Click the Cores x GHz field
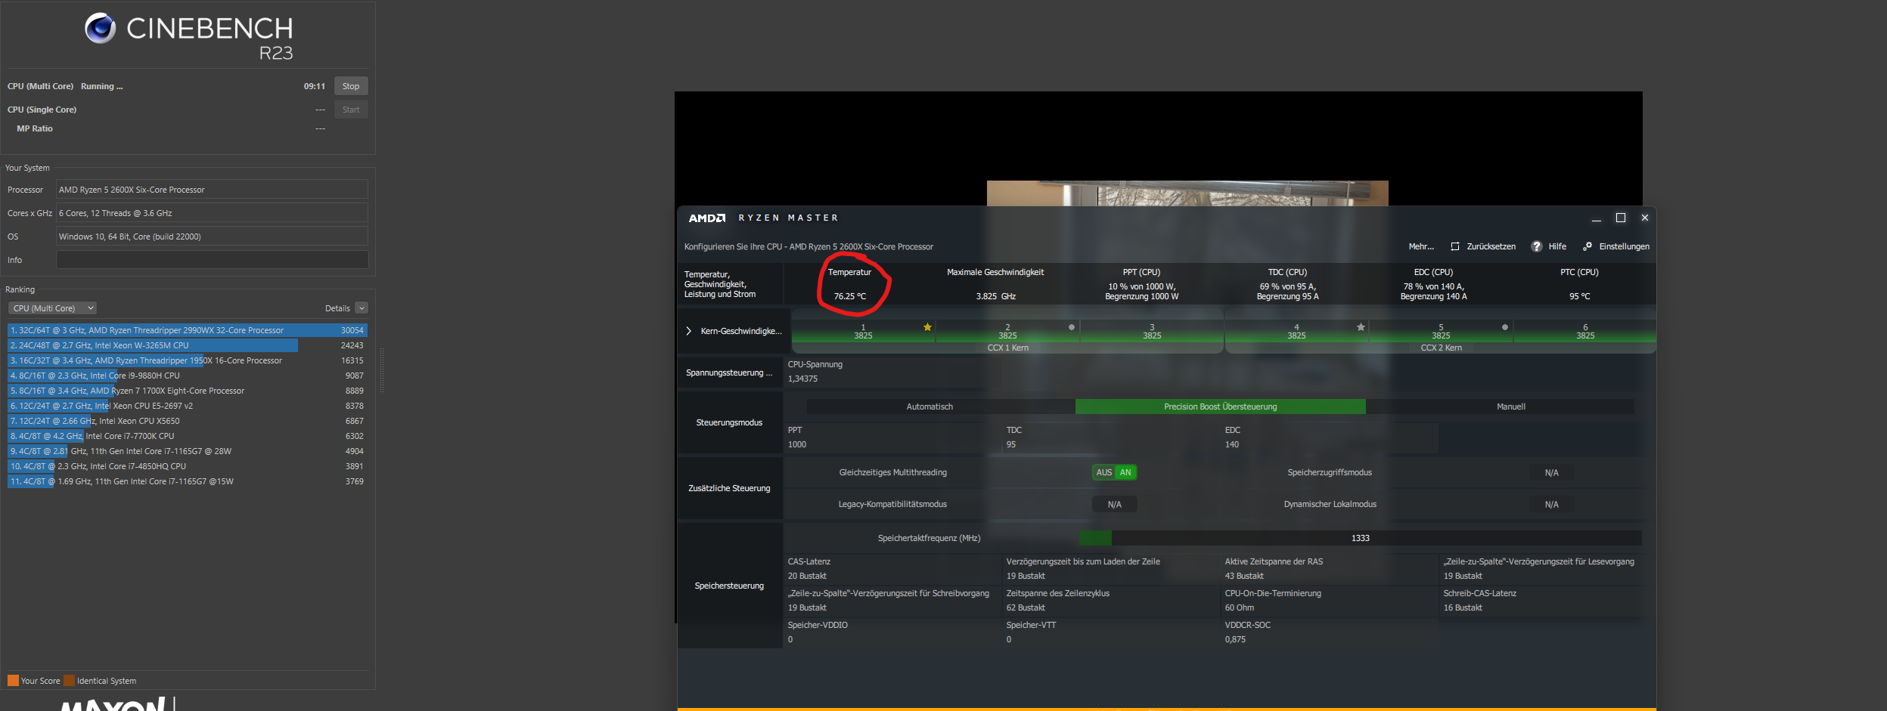The height and width of the screenshot is (711, 1887). coord(212,213)
